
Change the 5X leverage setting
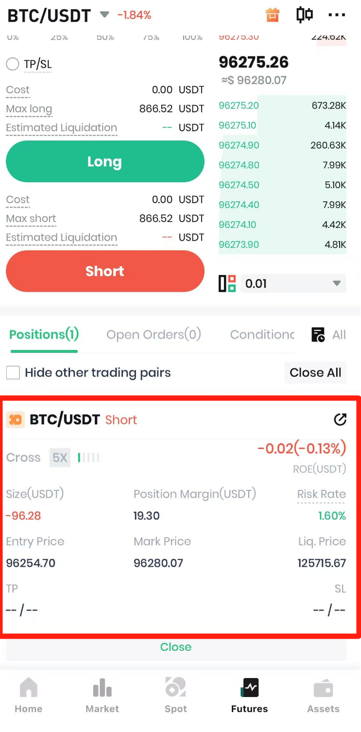pyautogui.click(x=60, y=457)
